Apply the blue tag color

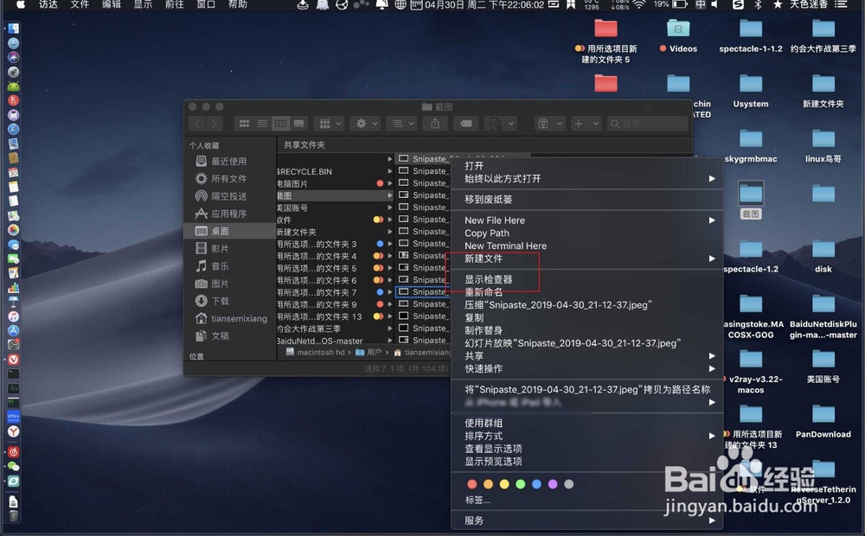pyautogui.click(x=536, y=484)
